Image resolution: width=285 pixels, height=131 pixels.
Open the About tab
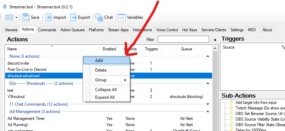click(x=267, y=30)
